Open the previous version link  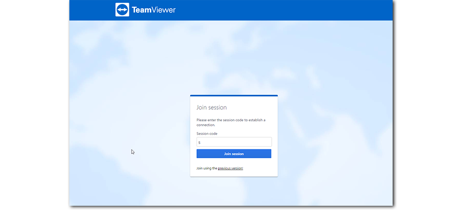(231, 168)
